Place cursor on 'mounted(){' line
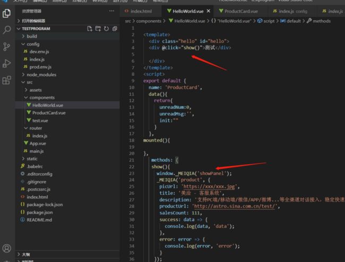The image size is (345, 262). tap(157, 140)
